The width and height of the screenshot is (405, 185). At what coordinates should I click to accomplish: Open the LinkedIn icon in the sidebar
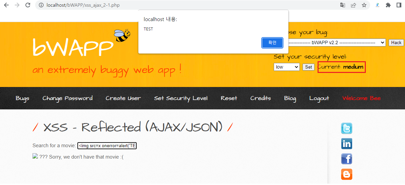[x=347, y=144]
